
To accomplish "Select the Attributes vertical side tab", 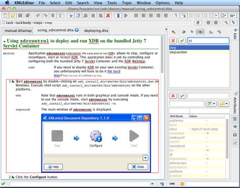I will (235, 103).
